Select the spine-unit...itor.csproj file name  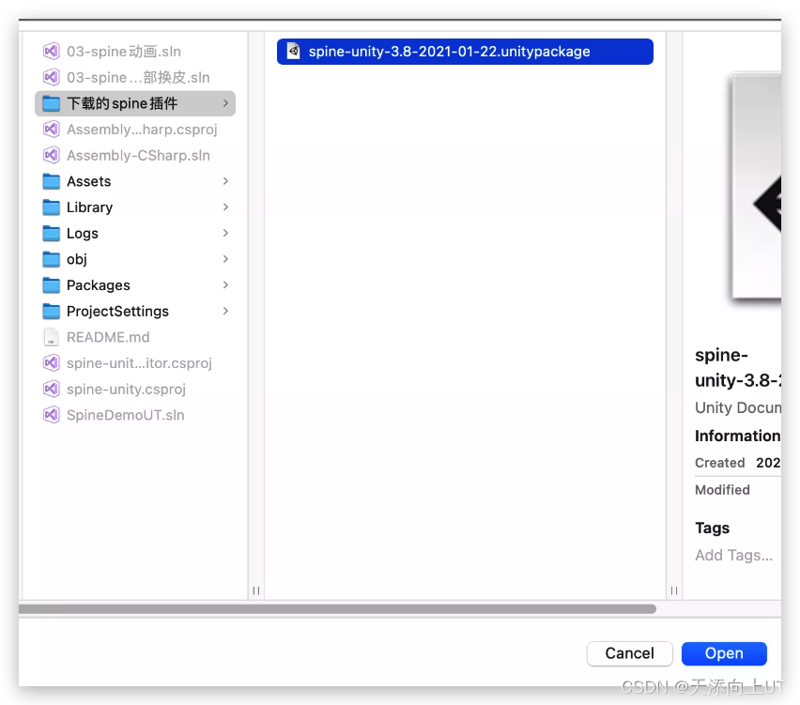coord(139,363)
